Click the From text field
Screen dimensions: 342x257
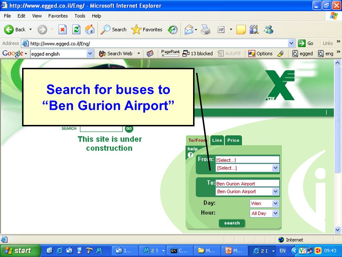pyautogui.click(x=247, y=160)
